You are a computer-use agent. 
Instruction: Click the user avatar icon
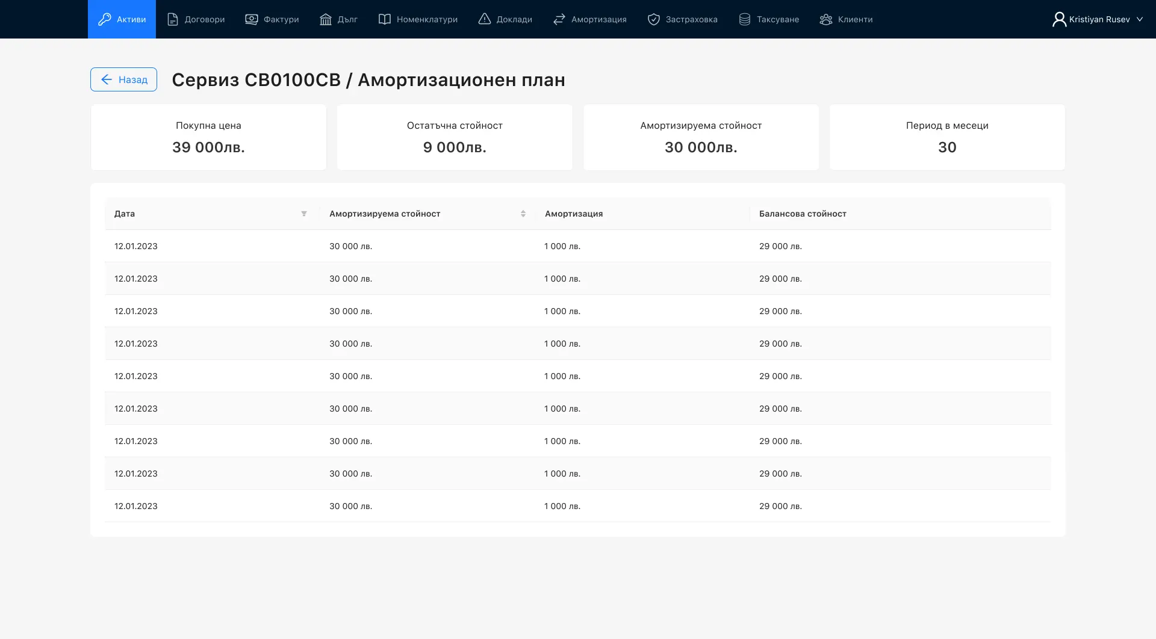pos(1059,19)
